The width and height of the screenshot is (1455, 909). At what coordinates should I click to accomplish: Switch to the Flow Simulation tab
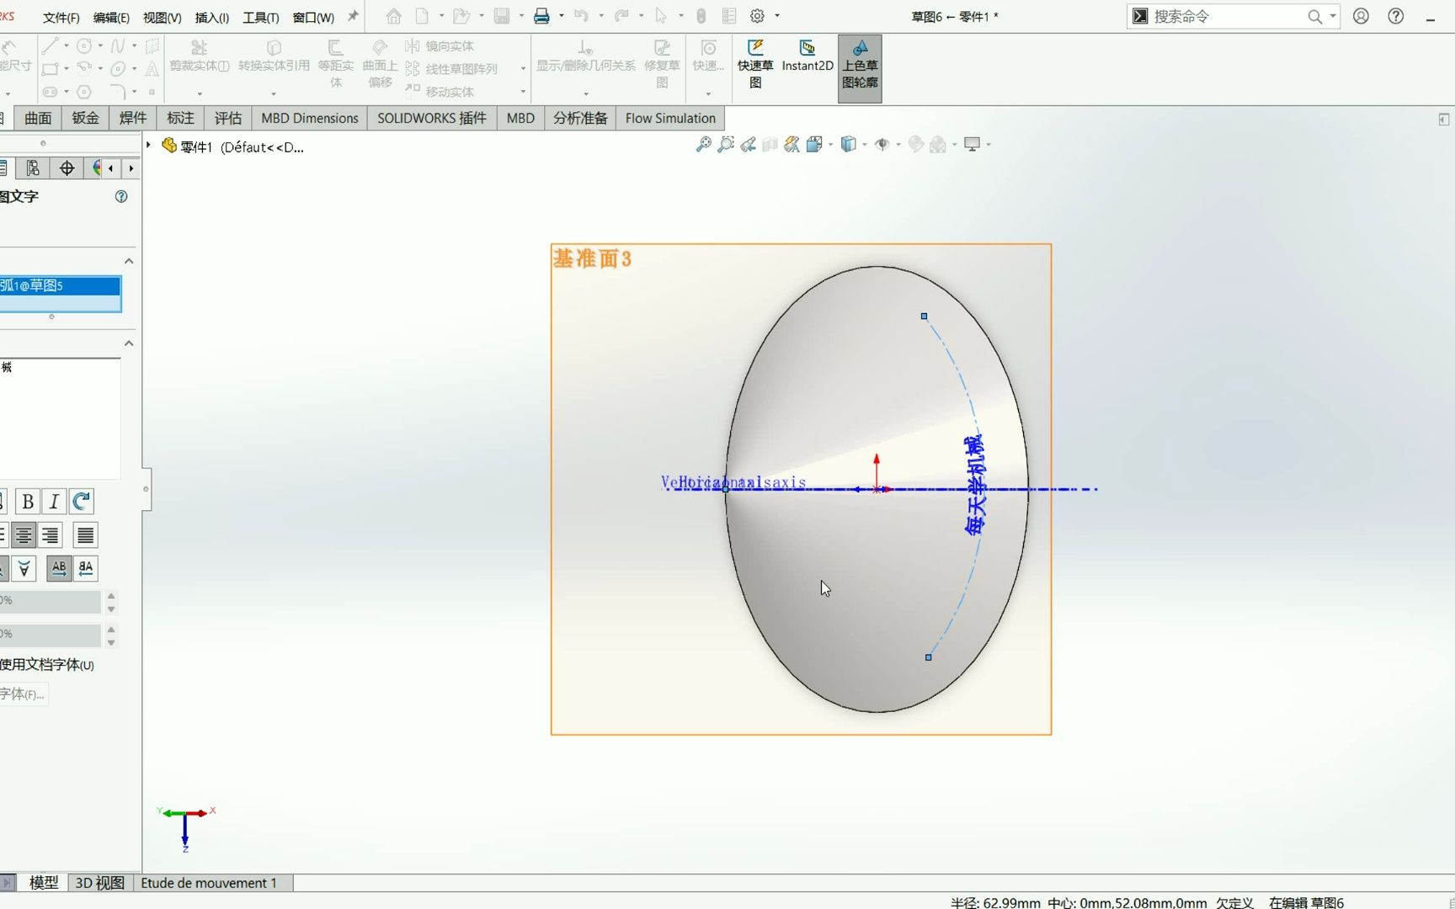669,118
